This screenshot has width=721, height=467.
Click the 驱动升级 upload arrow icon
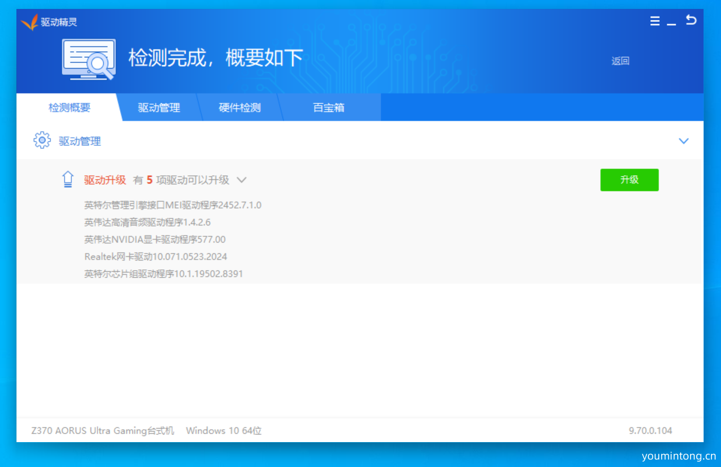pos(68,179)
